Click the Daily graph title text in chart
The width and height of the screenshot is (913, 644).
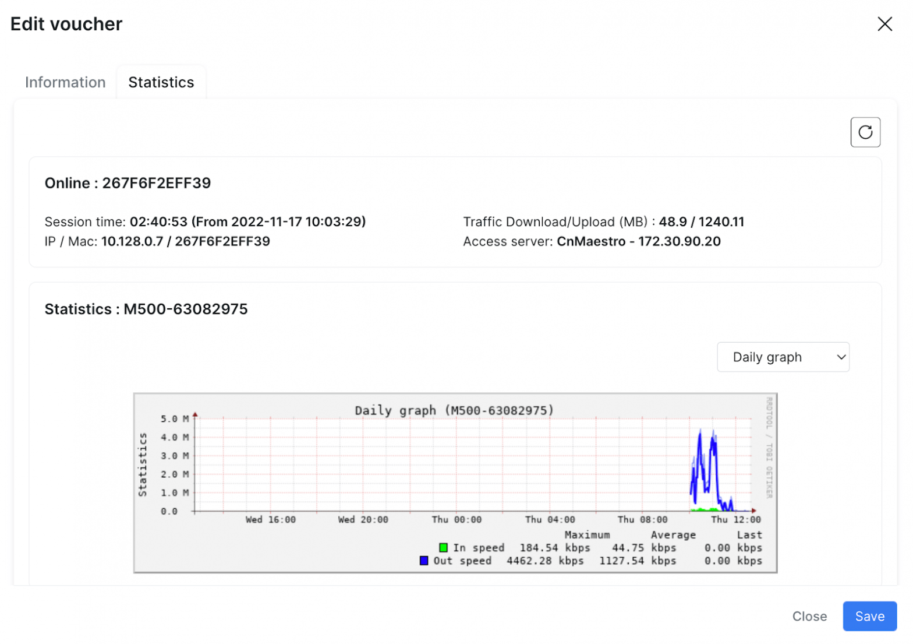click(x=454, y=410)
